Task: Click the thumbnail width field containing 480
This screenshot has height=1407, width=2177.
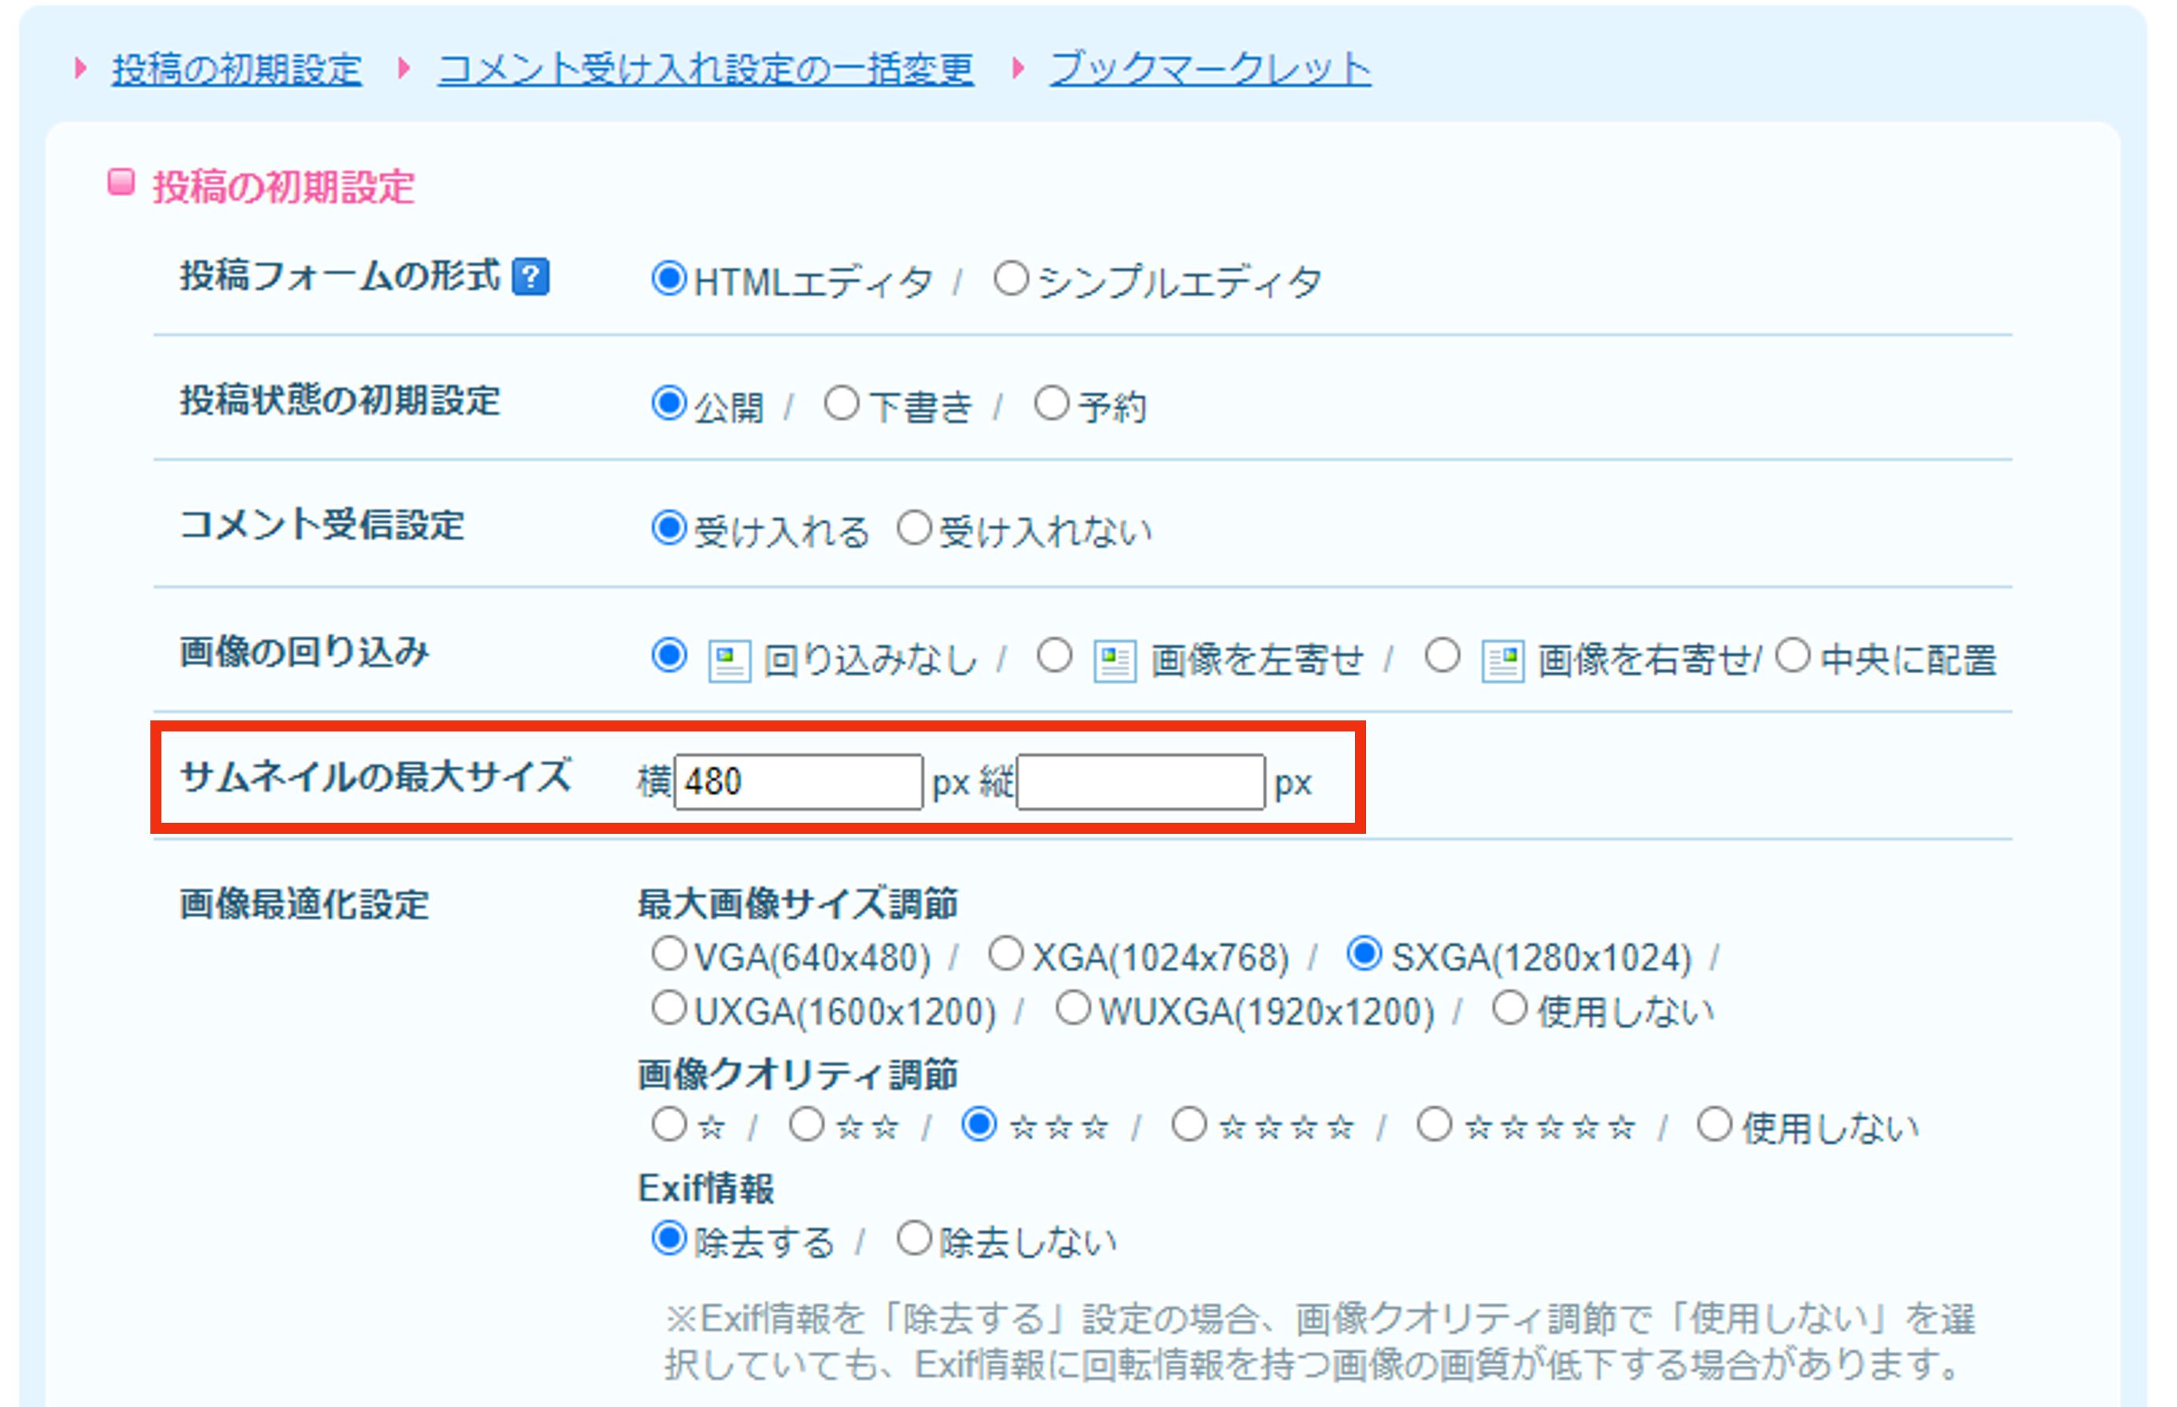Action: click(798, 782)
